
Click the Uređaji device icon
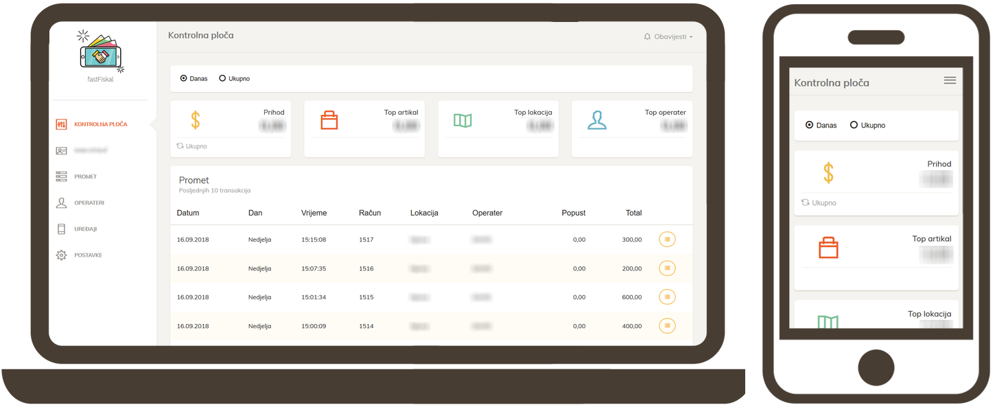point(62,229)
